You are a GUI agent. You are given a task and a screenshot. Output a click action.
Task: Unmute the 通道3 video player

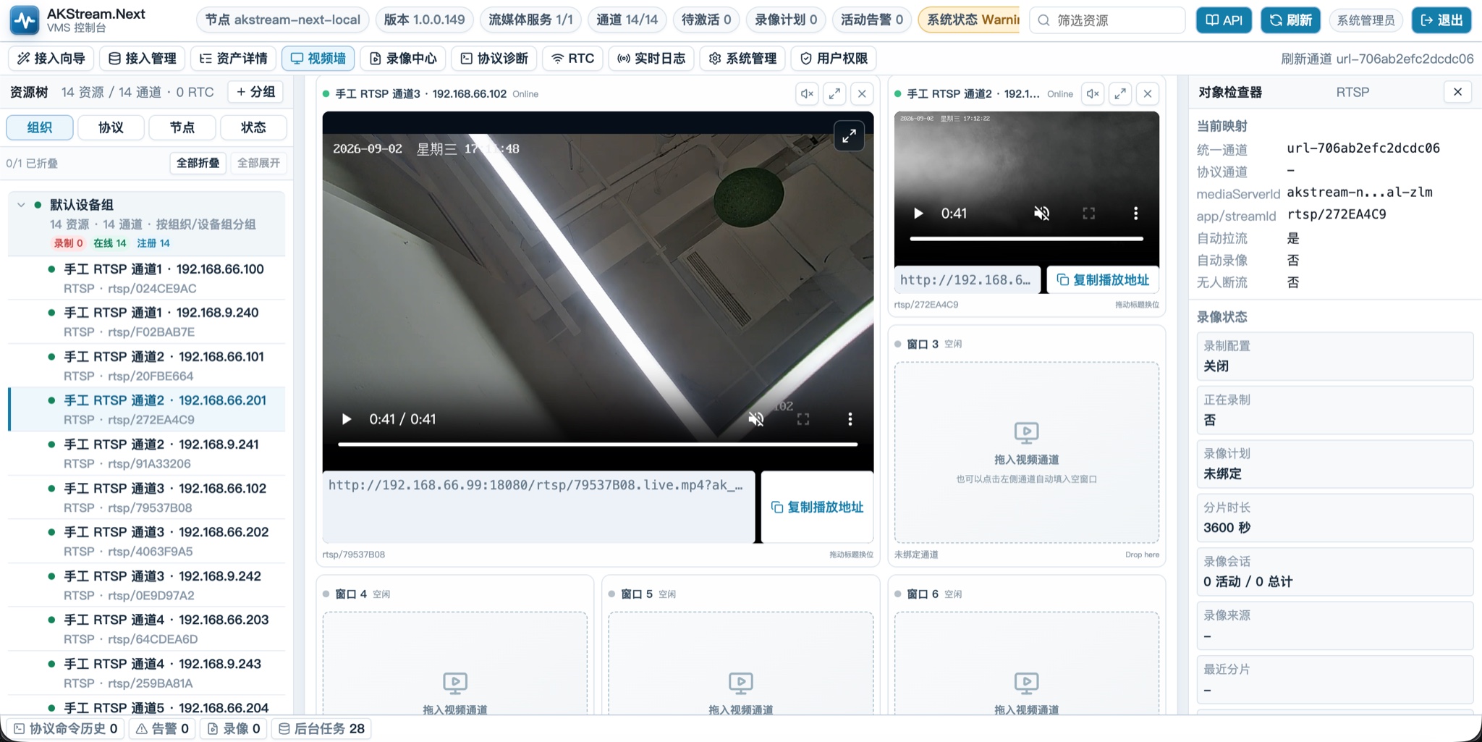756,419
